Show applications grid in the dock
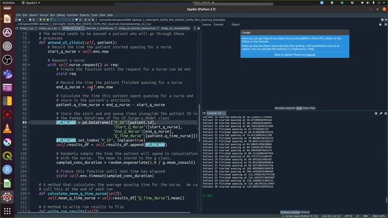This screenshot has width=388, height=218. point(7,211)
